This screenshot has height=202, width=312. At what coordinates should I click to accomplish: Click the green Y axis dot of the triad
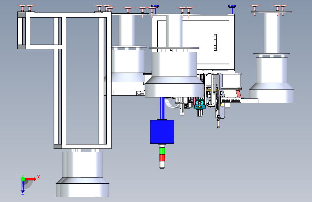23,179
